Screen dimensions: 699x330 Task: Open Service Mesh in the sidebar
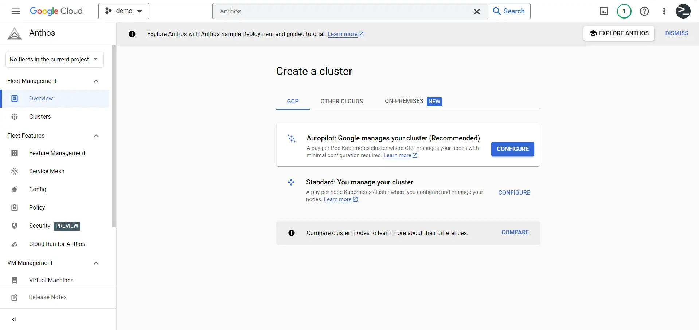coord(47,171)
